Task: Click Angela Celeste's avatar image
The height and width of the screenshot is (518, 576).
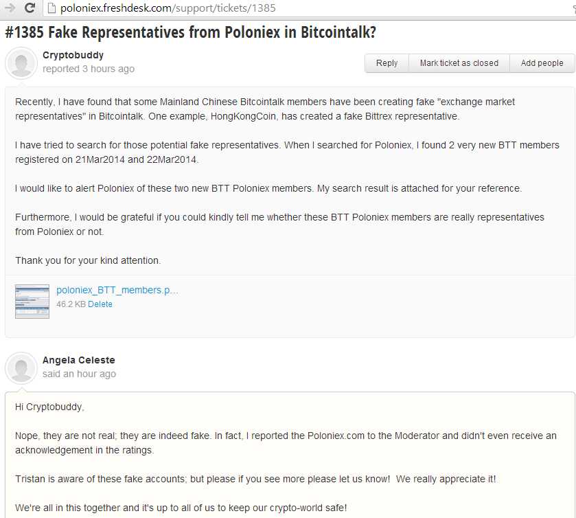Action: click(21, 368)
